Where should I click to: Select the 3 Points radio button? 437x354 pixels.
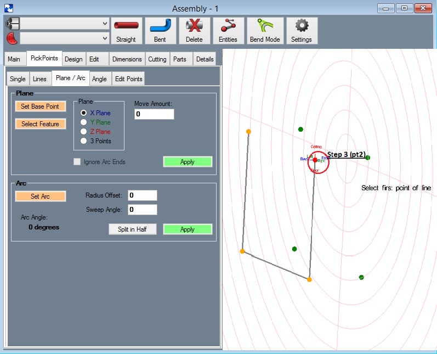(x=84, y=141)
